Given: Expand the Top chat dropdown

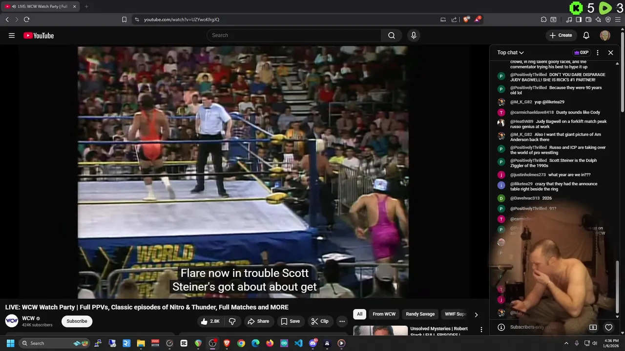Looking at the screenshot, I should [510, 53].
